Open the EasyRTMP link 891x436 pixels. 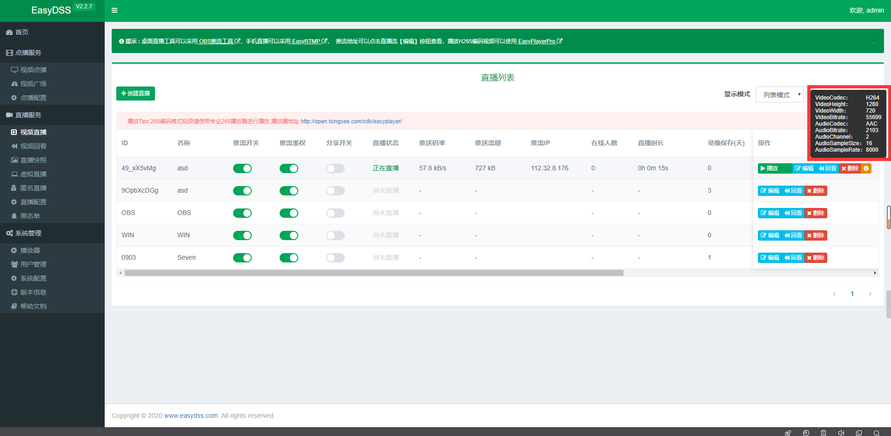(309, 41)
